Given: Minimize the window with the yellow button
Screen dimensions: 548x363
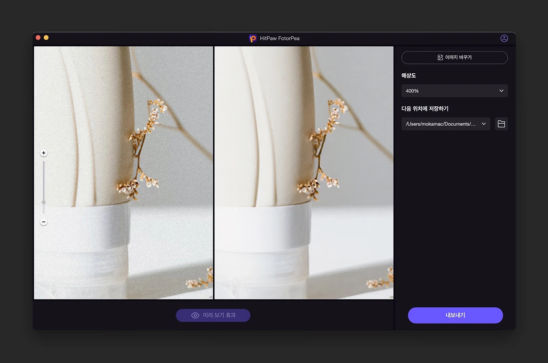Looking at the screenshot, I should [46, 38].
